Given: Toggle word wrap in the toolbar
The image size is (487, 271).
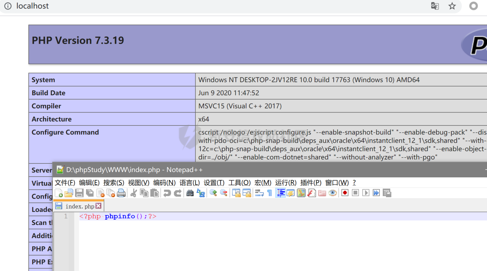Looking at the screenshot, I should tap(259, 193).
